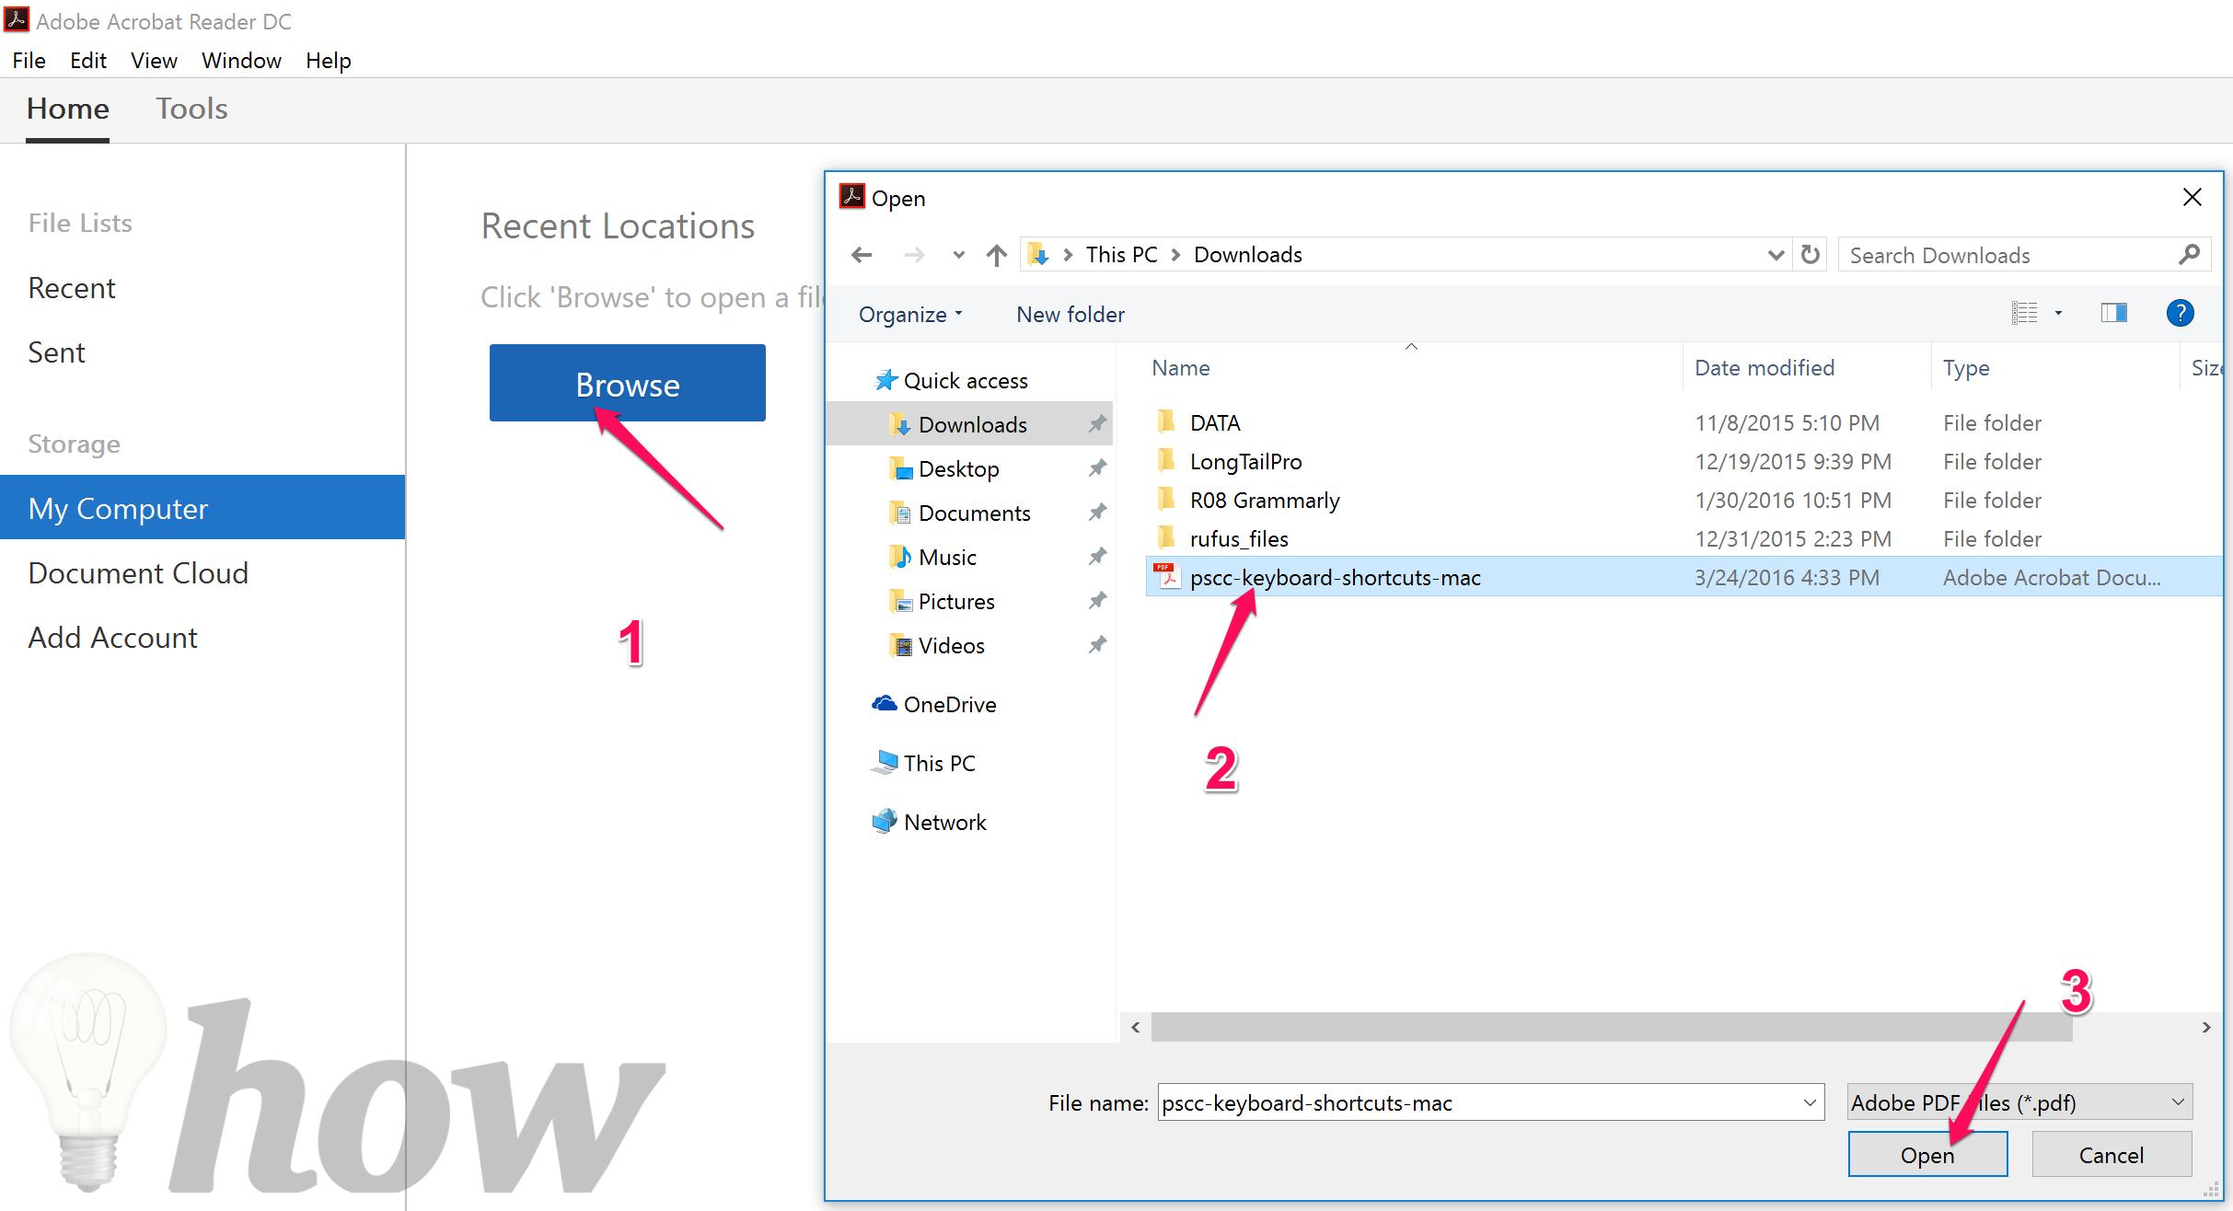Open Document Cloud storage
This screenshot has width=2233, height=1211.
tap(138, 573)
